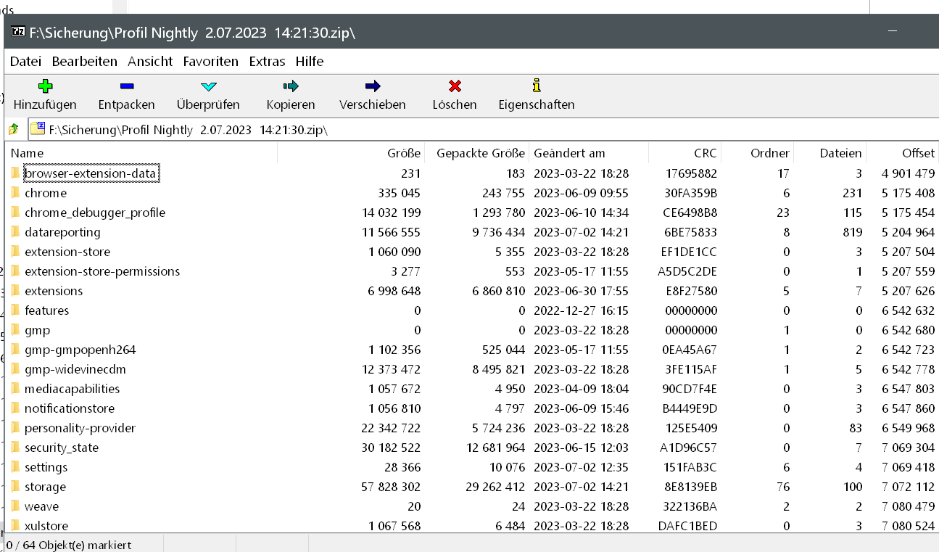
Task: Sort by Geändert am column header
Action: point(569,153)
